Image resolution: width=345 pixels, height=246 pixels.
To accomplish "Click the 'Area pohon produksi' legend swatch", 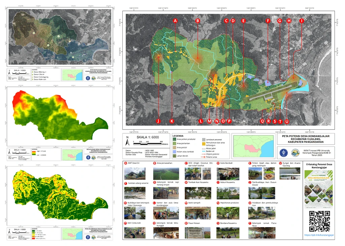I will (174, 139).
